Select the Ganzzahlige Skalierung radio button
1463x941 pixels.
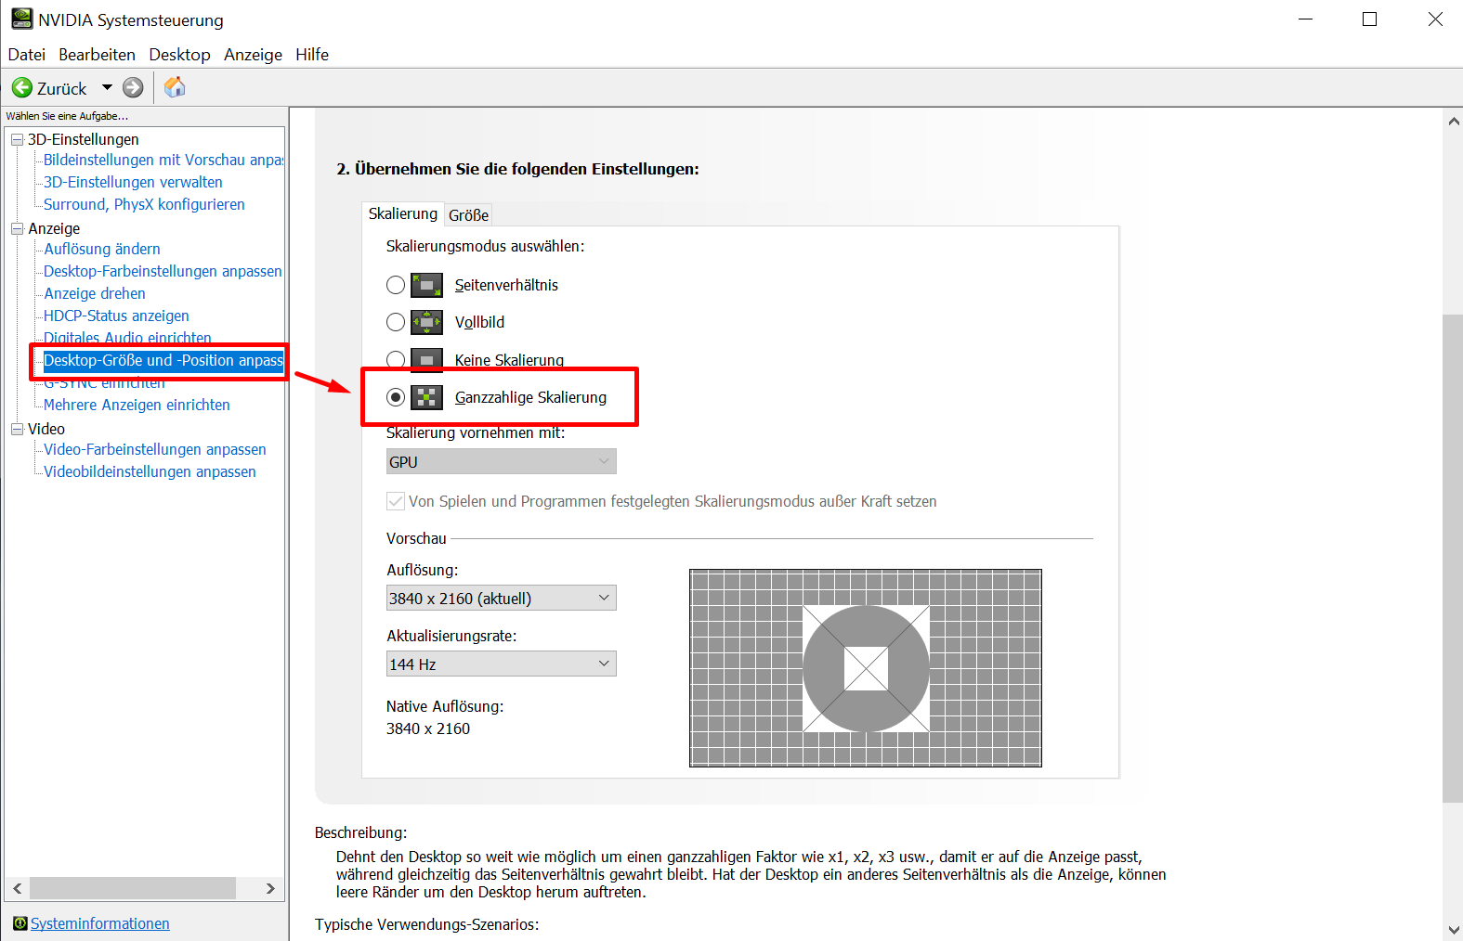pyautogui.click(x=396, y=397)
